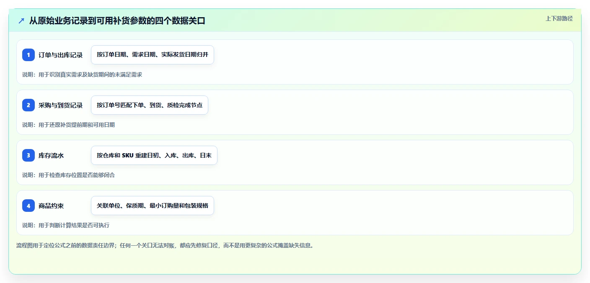590x283 pixels.
Task: Click the 库存流水 step label
Action: [51, 155]
